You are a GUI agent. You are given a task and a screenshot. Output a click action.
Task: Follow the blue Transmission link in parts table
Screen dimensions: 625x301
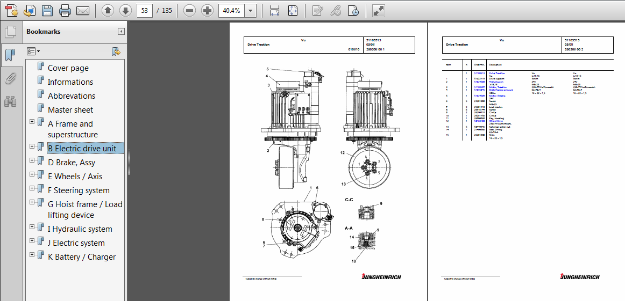(496, 82)
